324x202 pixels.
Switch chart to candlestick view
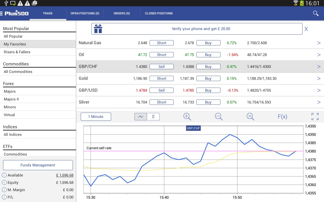153,117
